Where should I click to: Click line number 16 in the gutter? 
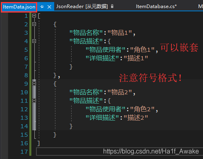(24, 143)
